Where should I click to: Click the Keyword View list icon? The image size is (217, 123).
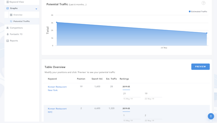tap(7, 2)
